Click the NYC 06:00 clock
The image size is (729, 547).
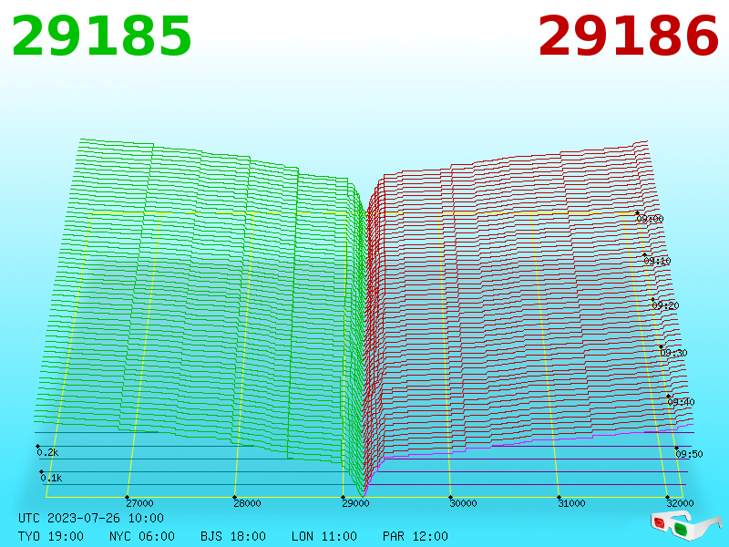(142, 536)
